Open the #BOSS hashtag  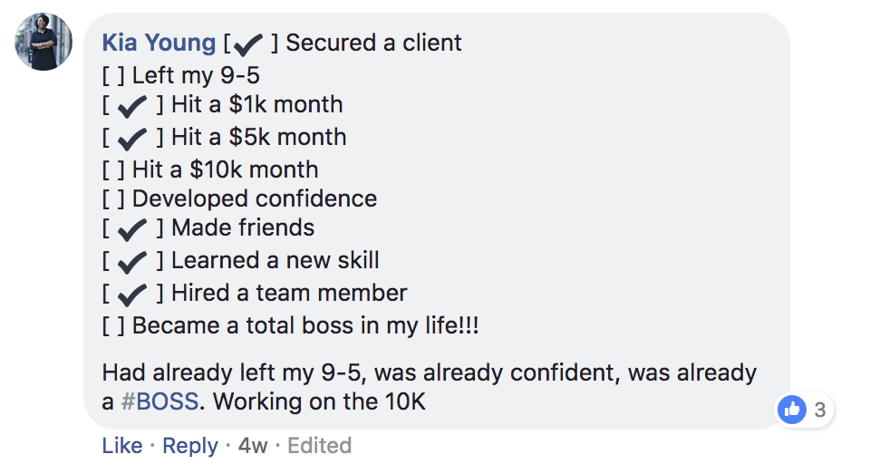(159, 401)
